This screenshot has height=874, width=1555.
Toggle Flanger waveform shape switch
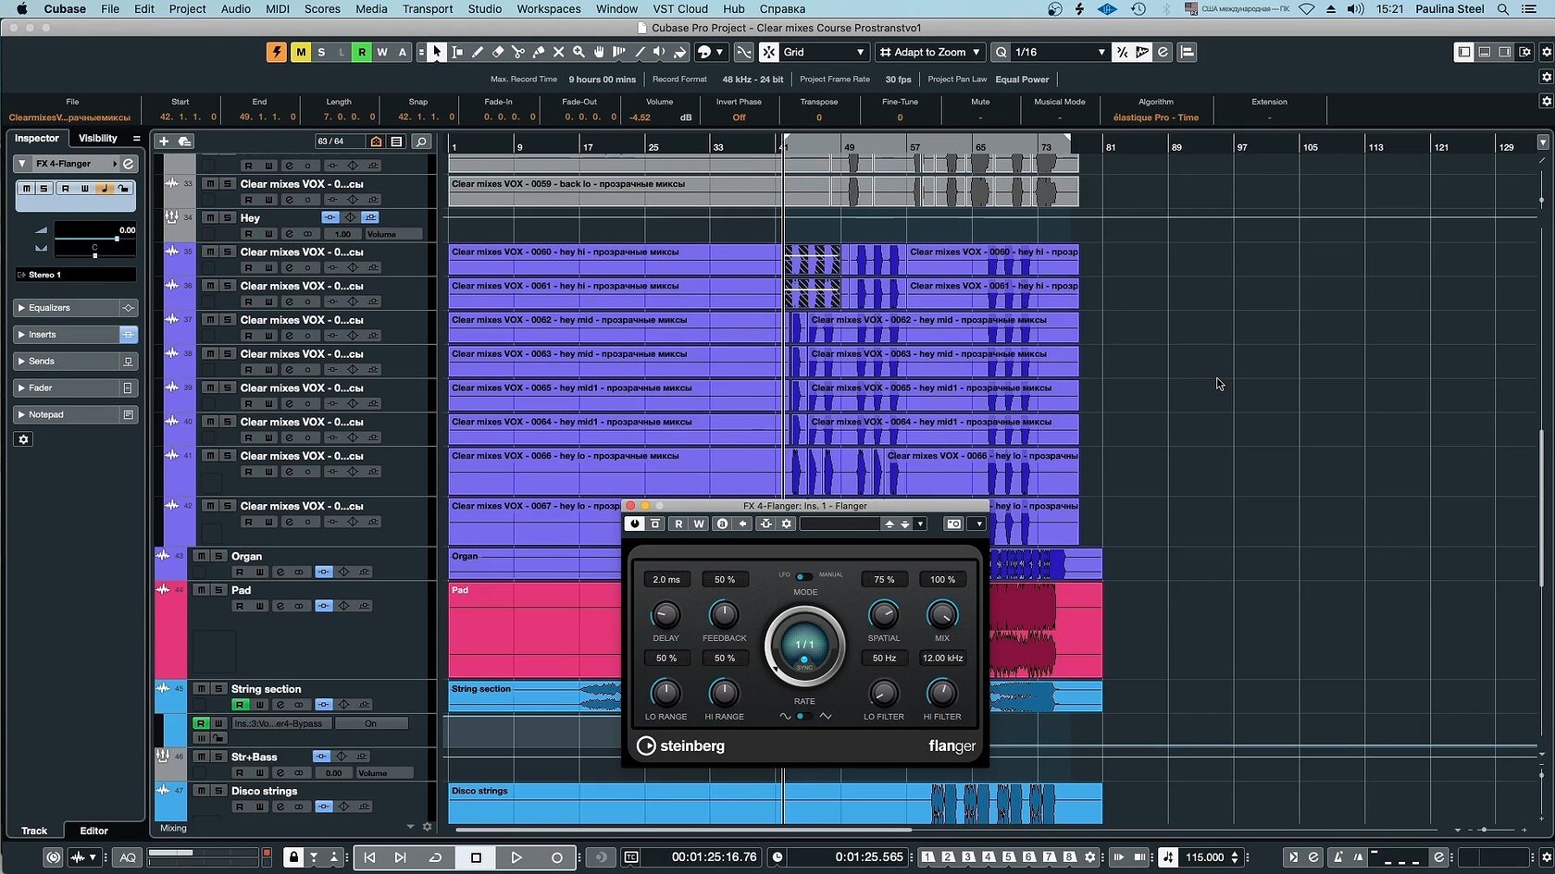click(x=805, y=716)
